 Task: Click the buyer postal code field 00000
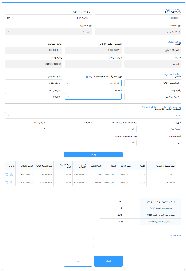[x=34, y=97]
